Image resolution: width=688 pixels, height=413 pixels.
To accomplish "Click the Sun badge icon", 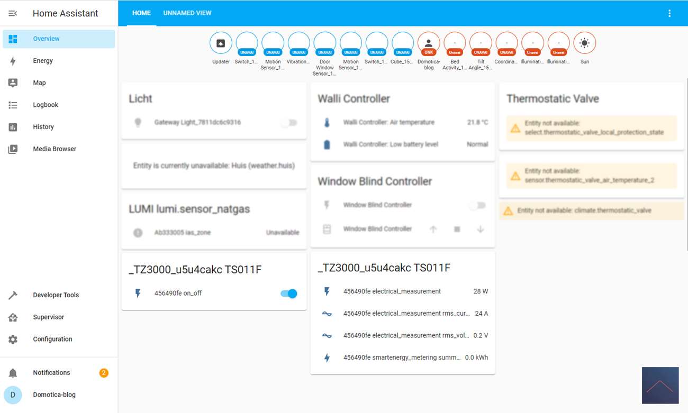I will (584, 43).
